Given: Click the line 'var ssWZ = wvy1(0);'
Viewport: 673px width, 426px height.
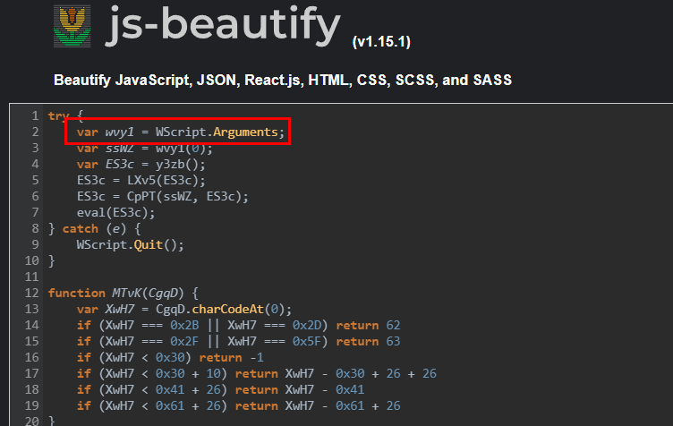Looking at the screenshot, I should (x=145, y=148).
